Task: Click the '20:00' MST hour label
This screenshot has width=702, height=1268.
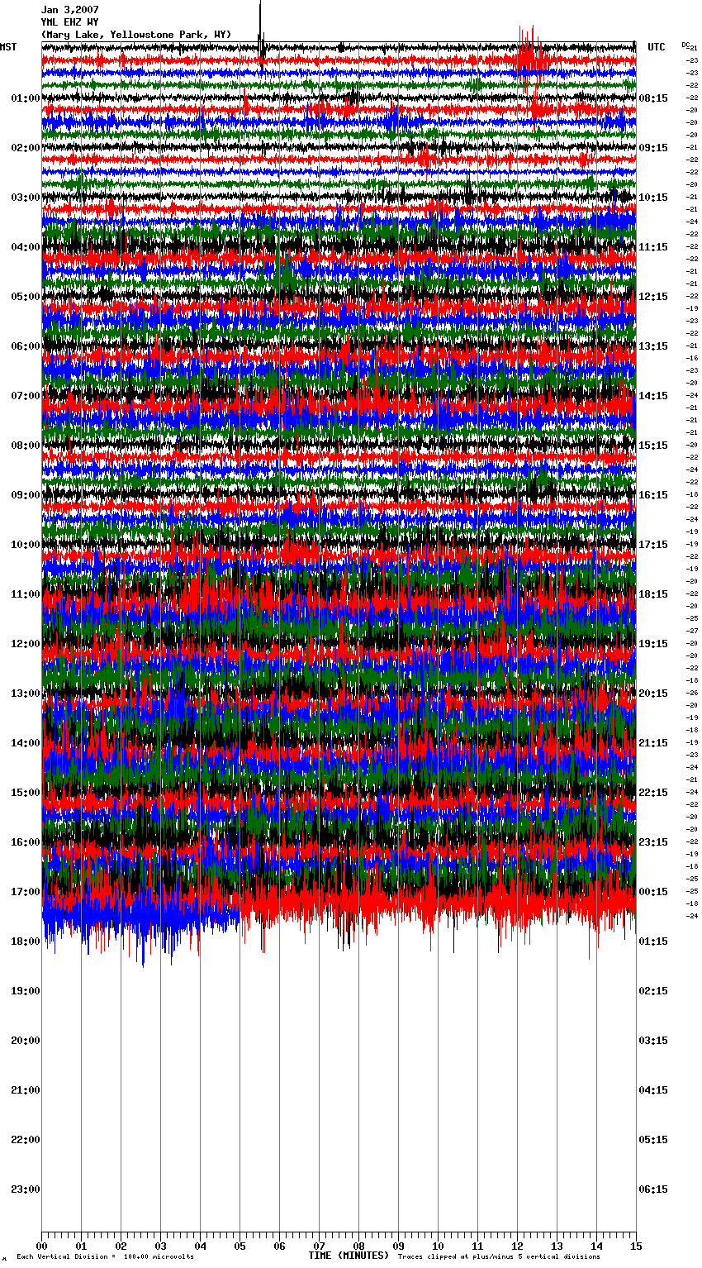Action: point(26,1041)
